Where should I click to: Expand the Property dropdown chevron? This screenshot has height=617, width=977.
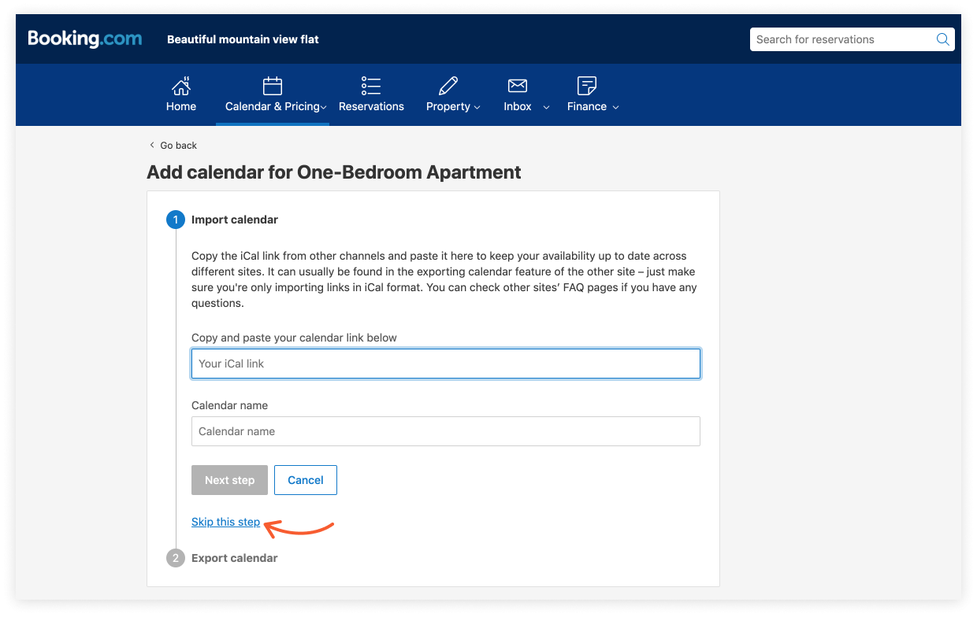pos(477,107)
